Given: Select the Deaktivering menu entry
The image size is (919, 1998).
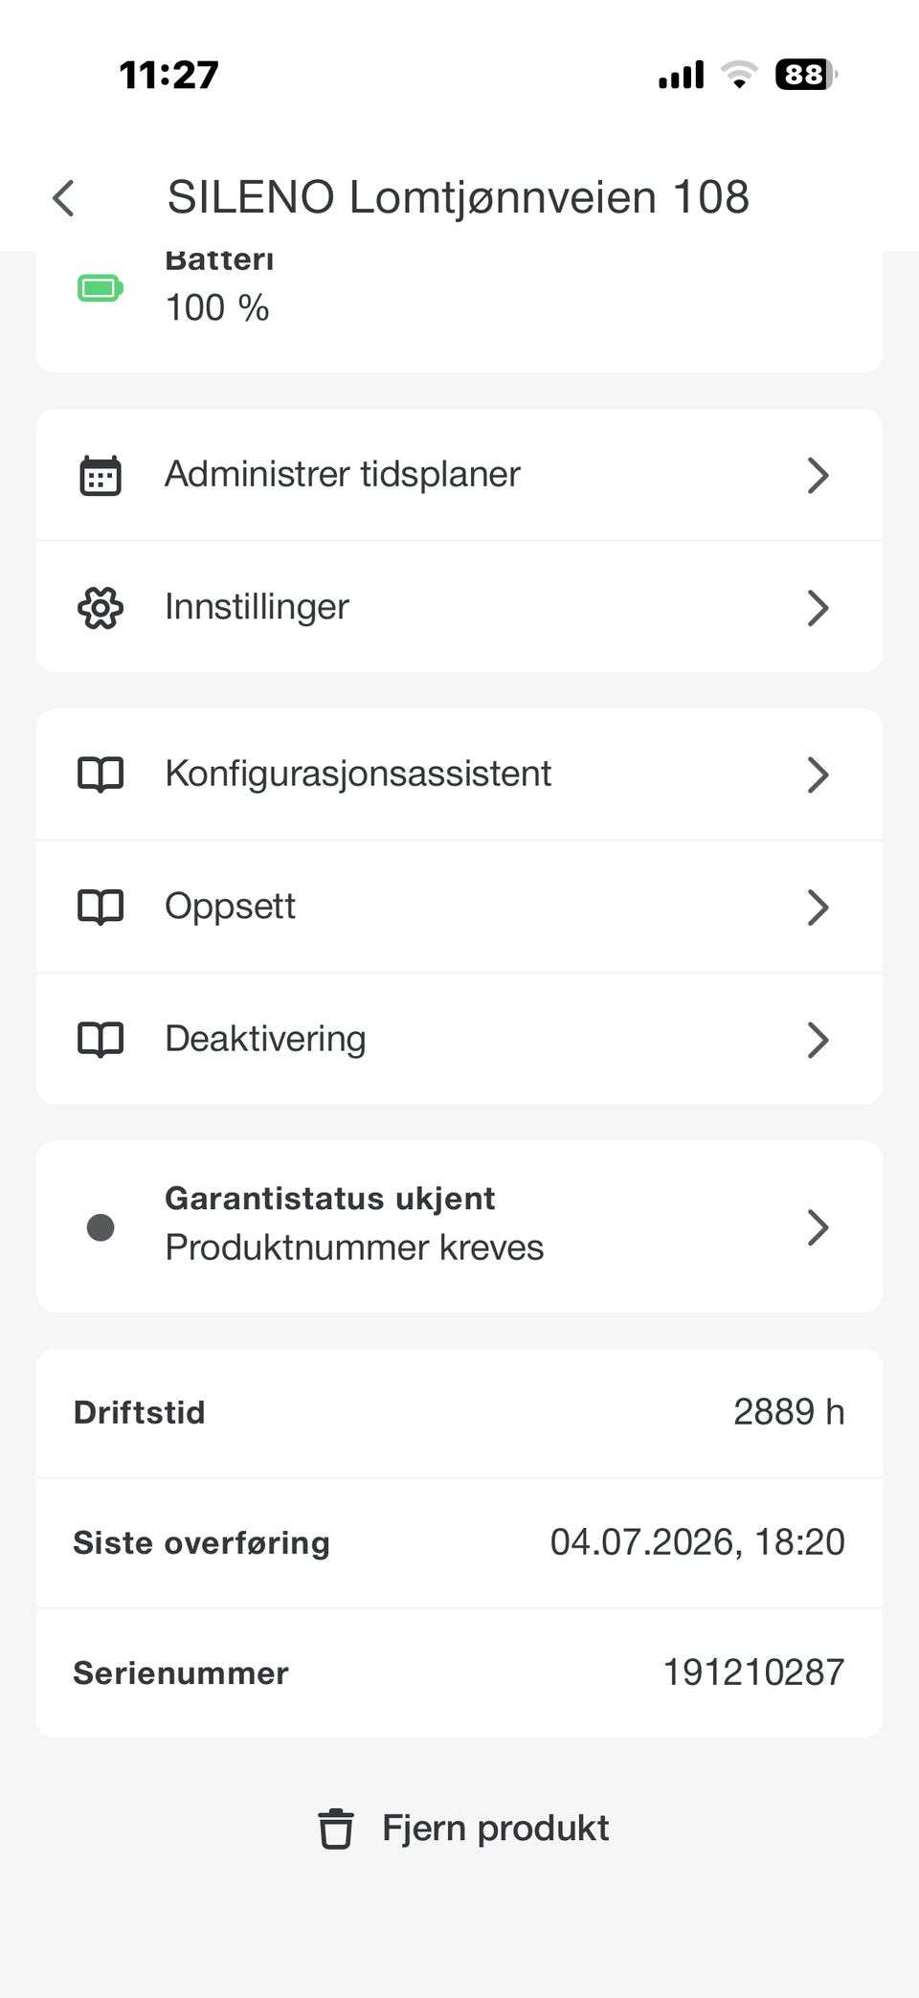Looking at the screenshot, I should coord(459,1039).
